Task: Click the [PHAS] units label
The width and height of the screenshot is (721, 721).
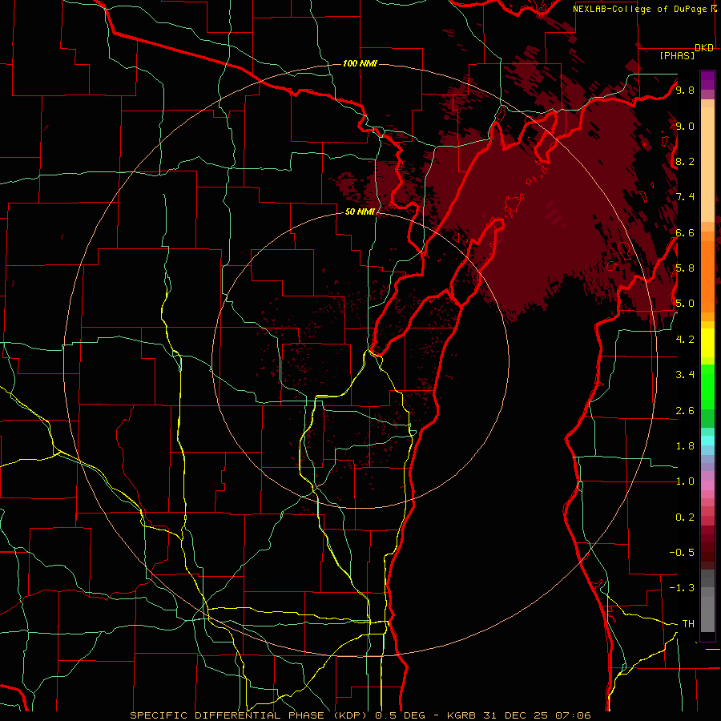Action: pos(677,55)
